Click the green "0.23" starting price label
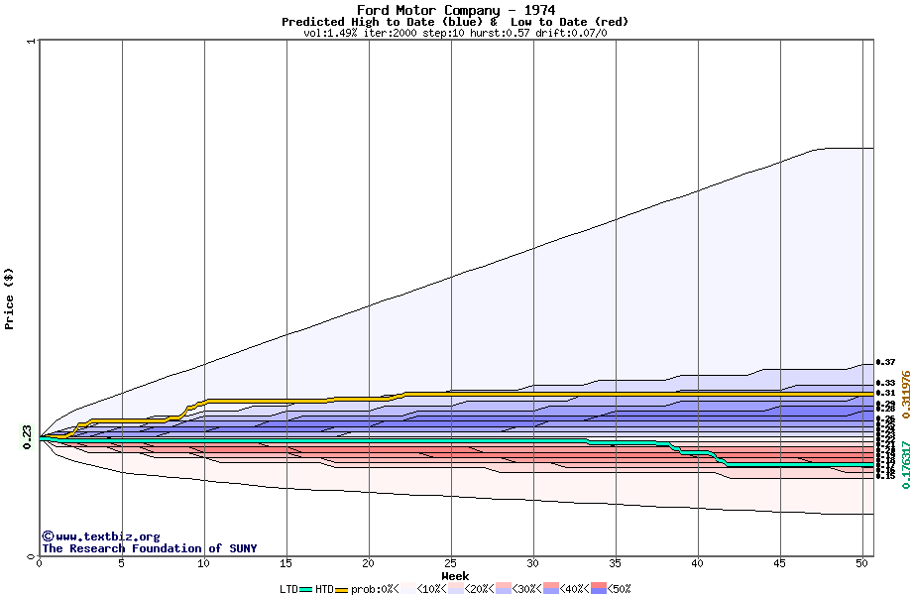 tap(27, 437)
